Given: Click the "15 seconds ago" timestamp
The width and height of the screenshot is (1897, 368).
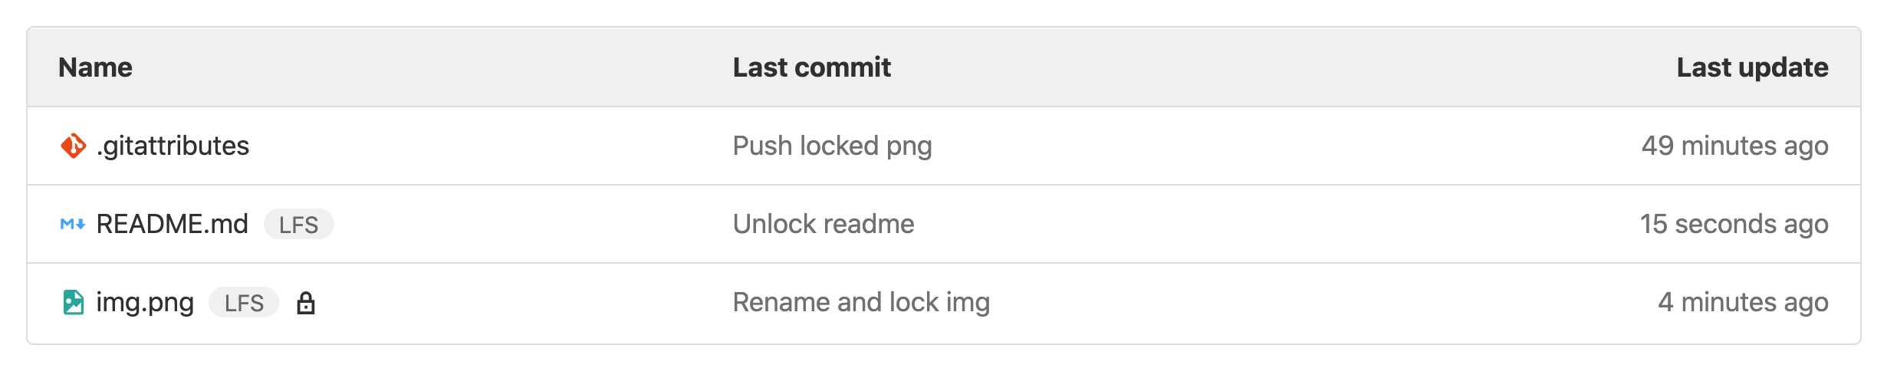Looking at the screenshot, I should click(x=1734, y=224).
